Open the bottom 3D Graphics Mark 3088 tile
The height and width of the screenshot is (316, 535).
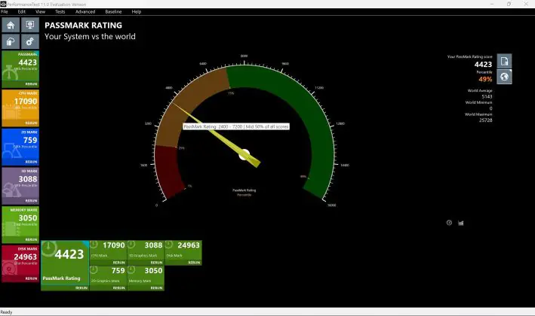point(146,253)
